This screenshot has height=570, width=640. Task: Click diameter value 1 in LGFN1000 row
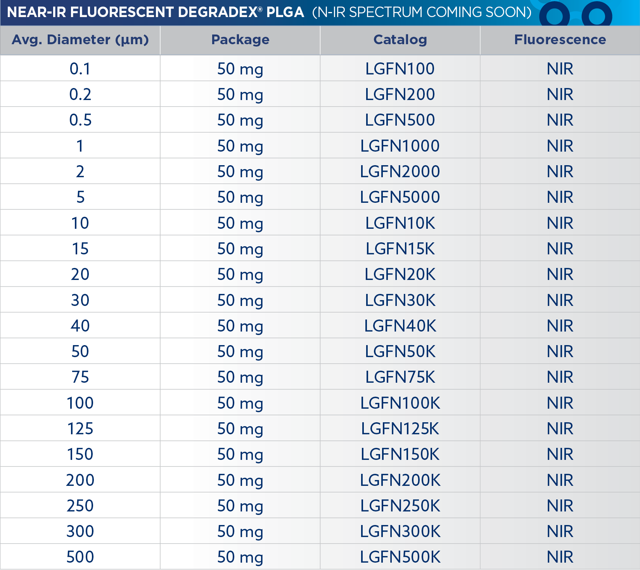point(80,146)
